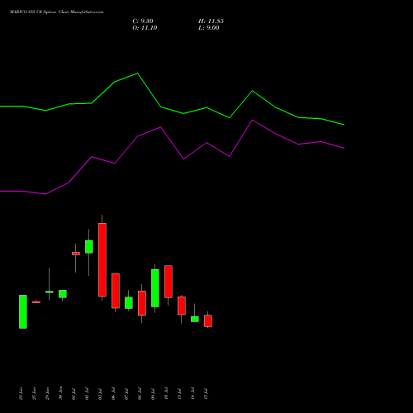
Task: Click the tall red candle above 03 Jul
Action: pyautogui.click(x=102, y=259)
